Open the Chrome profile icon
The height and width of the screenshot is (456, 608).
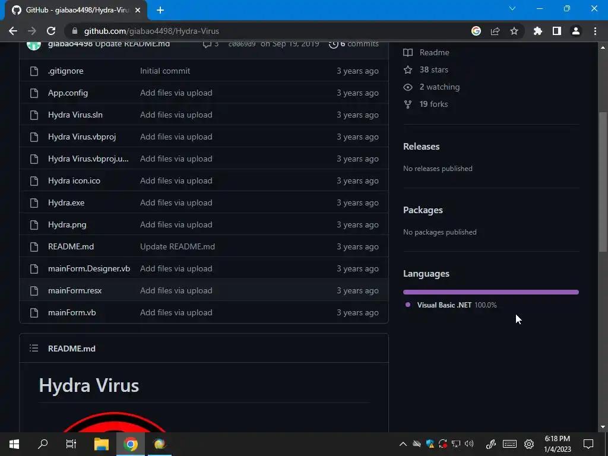(576, 31)
